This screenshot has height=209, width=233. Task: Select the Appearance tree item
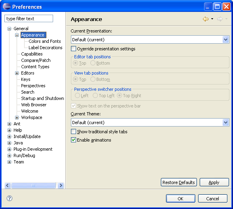pyautogui.click(x=33, y=35)
